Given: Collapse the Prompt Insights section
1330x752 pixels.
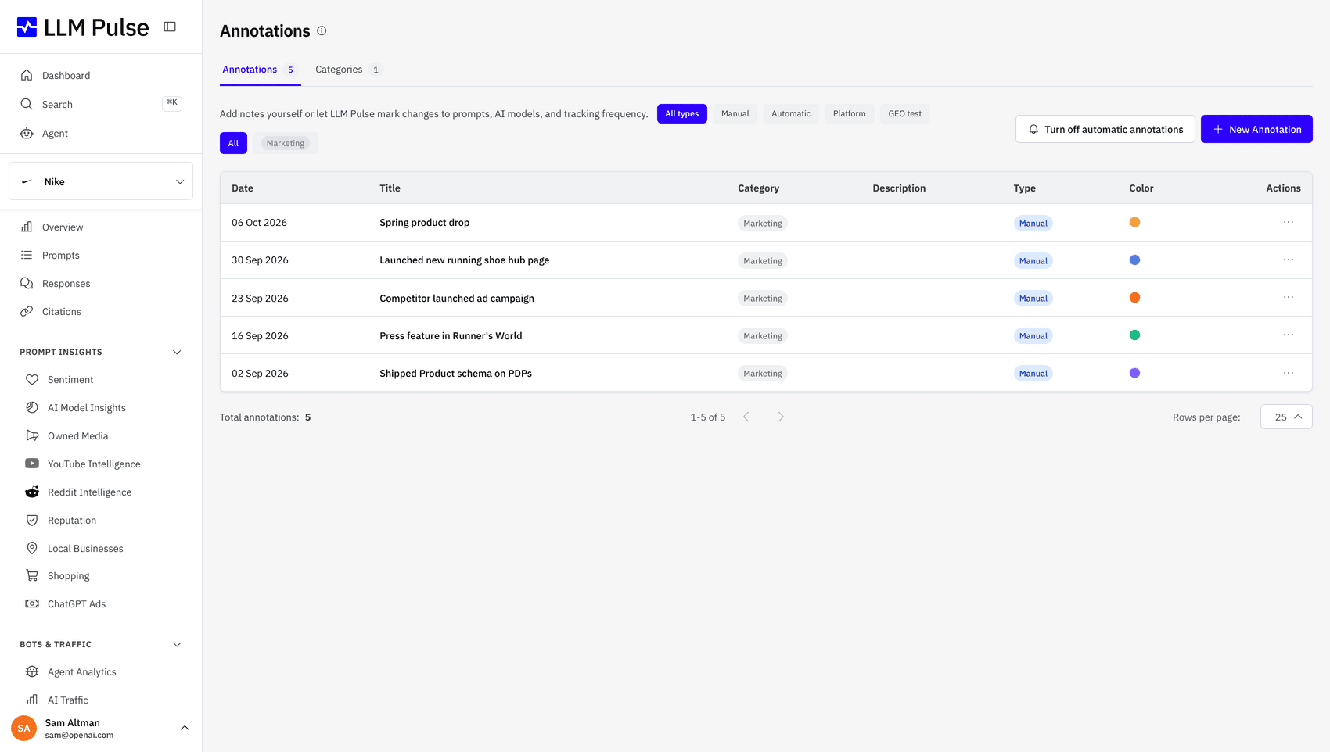Looking at the screenshot, I should [177, 352].
